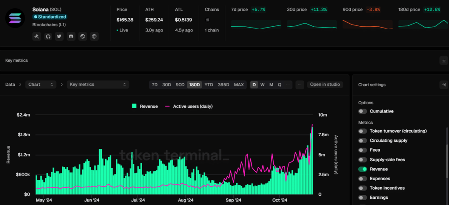Open the three-dots more options menu
The height and width of the screenshot is (205, 449).
299,85
